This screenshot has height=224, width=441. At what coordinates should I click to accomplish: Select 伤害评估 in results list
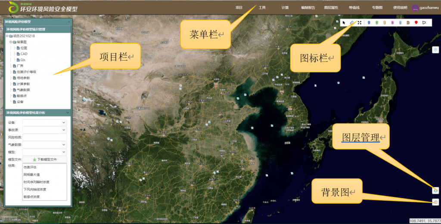[x=30, y=168]
